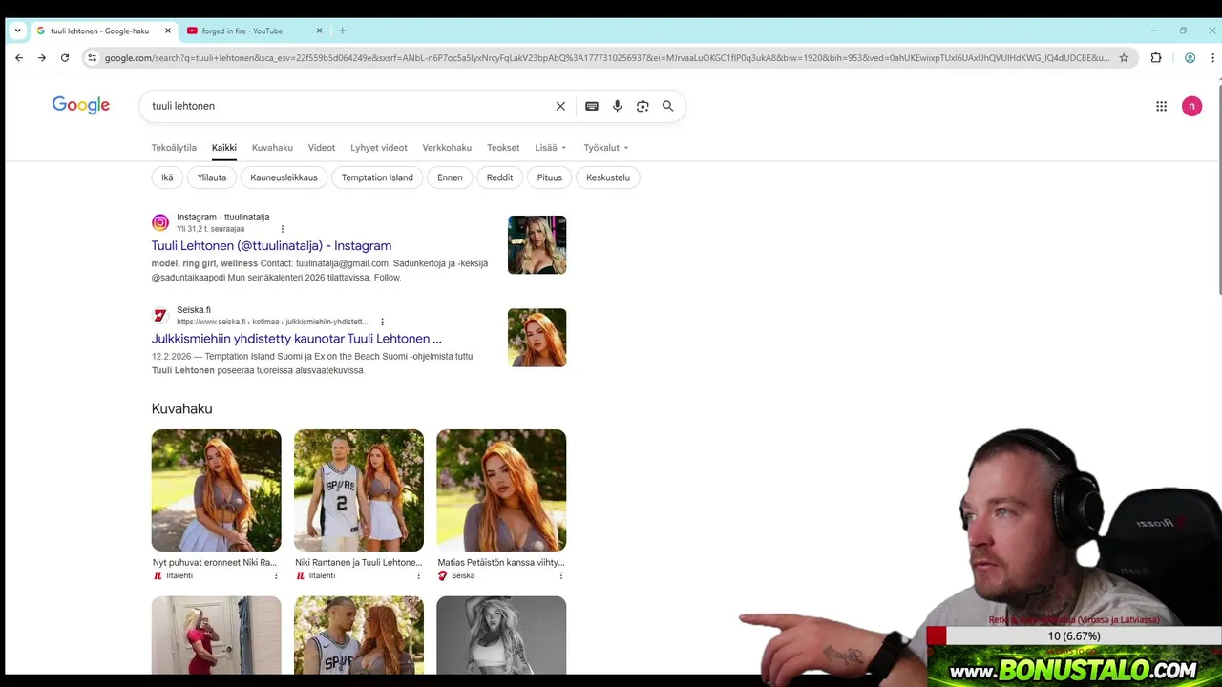Click the Seiska.fi favicon of second result

[160, 315]
